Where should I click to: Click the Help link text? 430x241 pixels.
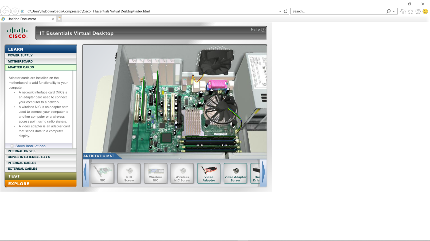256,30
